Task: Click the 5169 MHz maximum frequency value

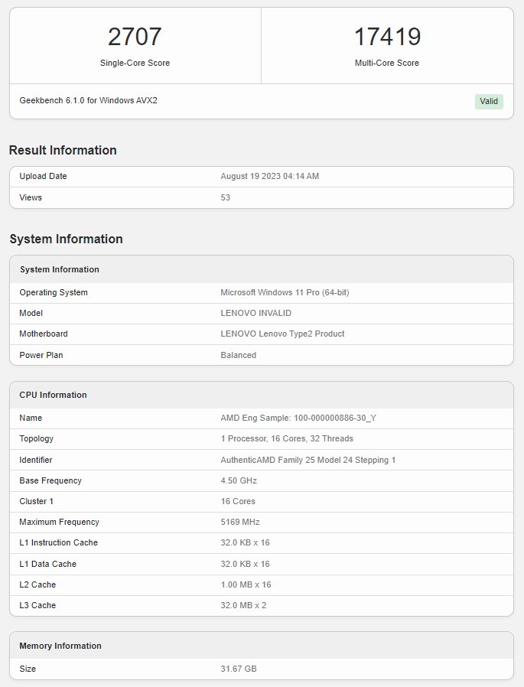Action: tap(240, 522)
